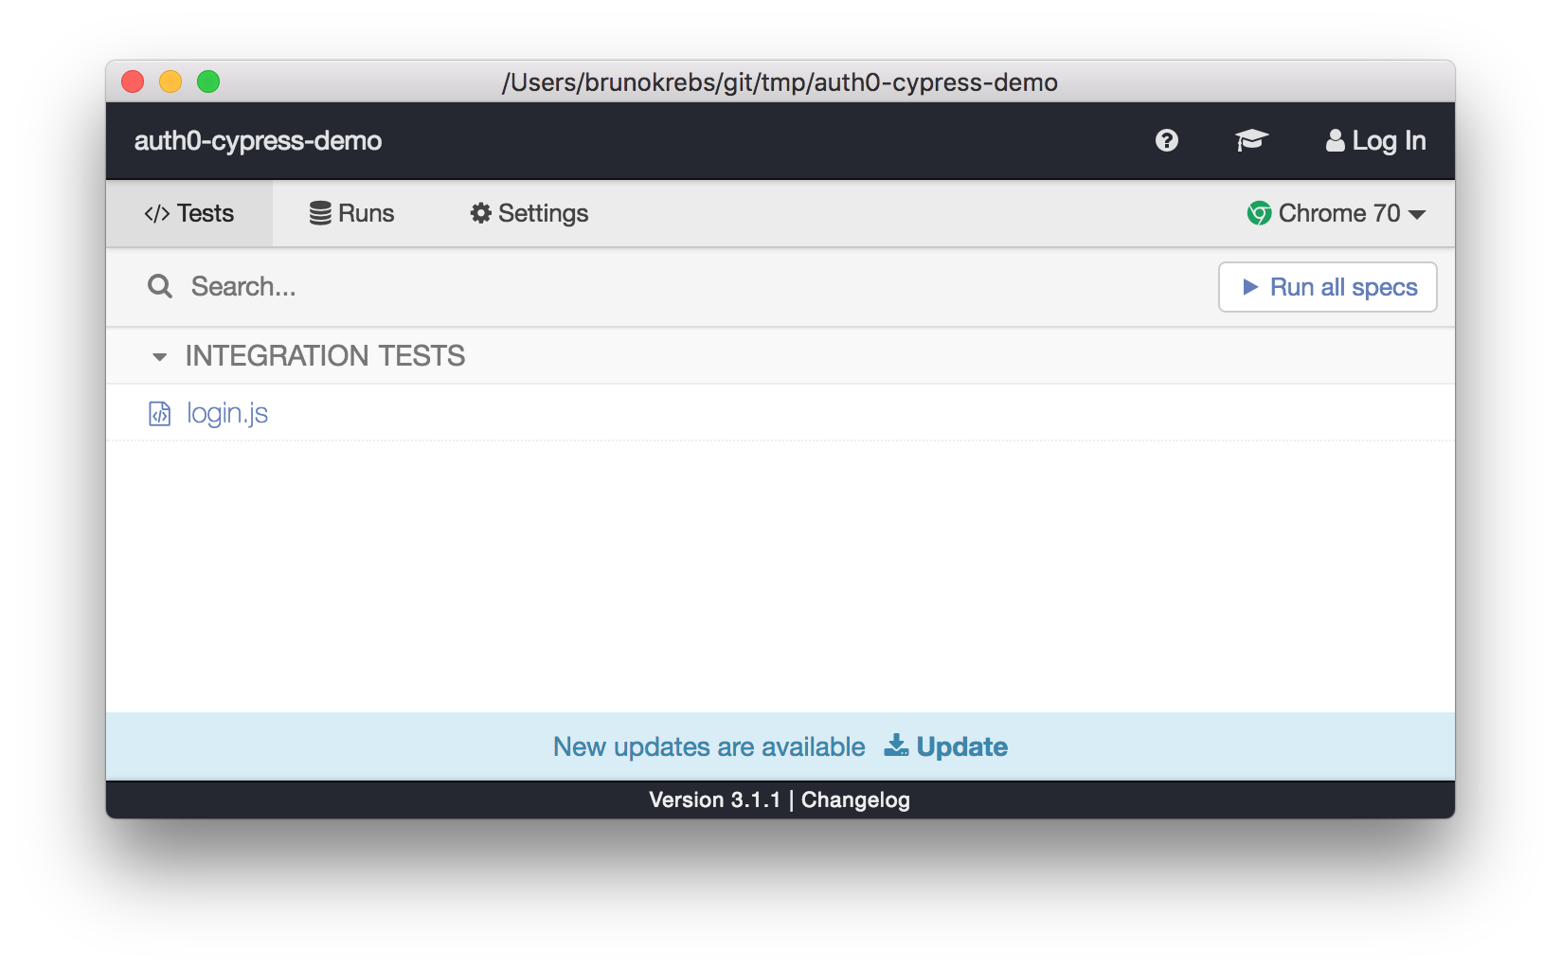
Task: Minimize the window with yellow button
Action: (x=170, y=81)
